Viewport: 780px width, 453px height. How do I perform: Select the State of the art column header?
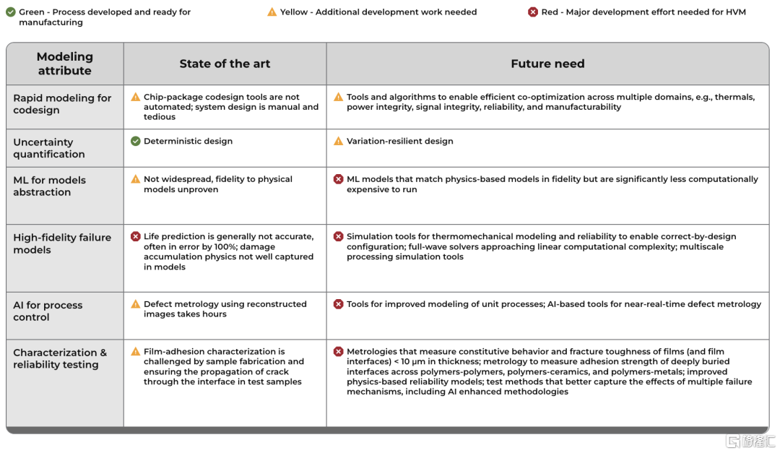click(225, 64)
